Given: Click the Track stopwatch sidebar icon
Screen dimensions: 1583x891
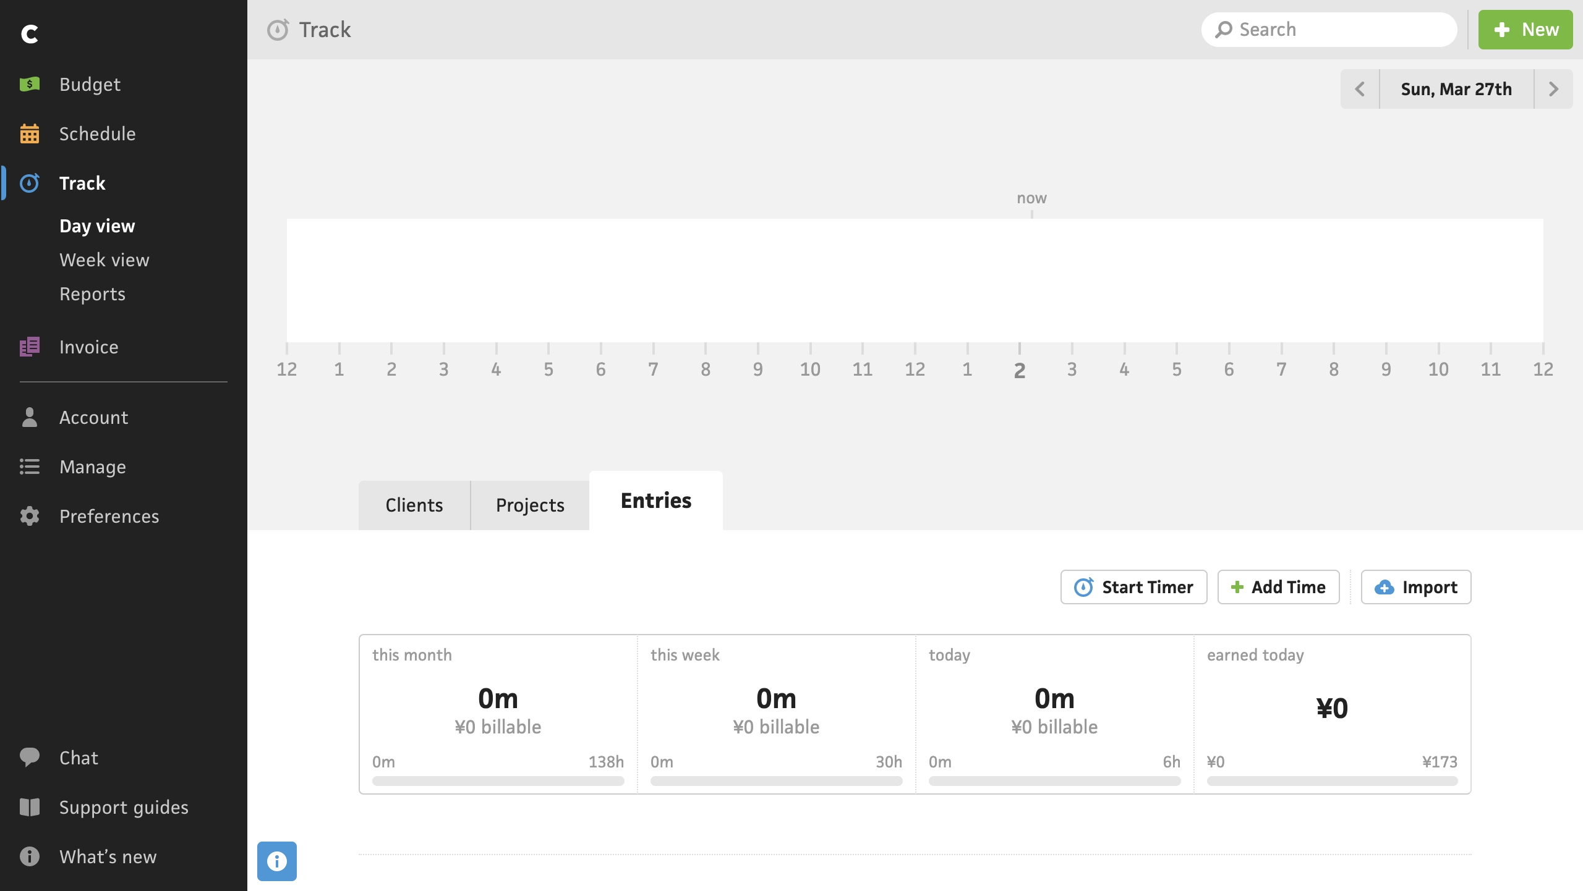Looking at the screenshot, I should (29, 183).
